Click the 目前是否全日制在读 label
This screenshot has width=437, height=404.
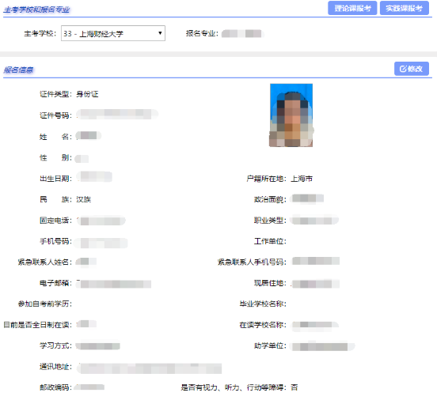click(38, 325)
